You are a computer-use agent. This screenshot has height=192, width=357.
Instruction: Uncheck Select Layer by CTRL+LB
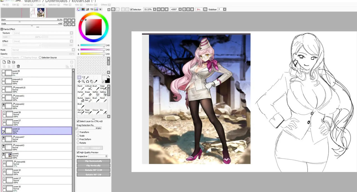(x=78, y=121)
